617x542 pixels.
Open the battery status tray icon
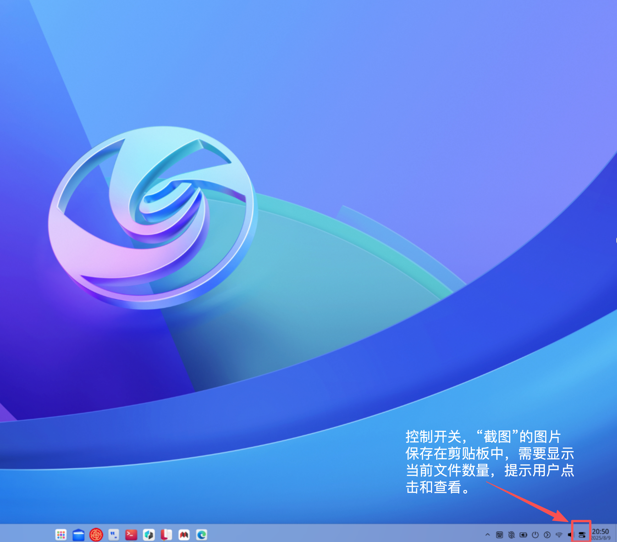tap(523, 534)
